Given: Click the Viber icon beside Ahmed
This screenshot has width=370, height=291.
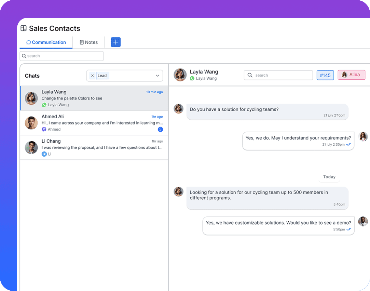Looking at the screenshot, I should coord(44,130).
